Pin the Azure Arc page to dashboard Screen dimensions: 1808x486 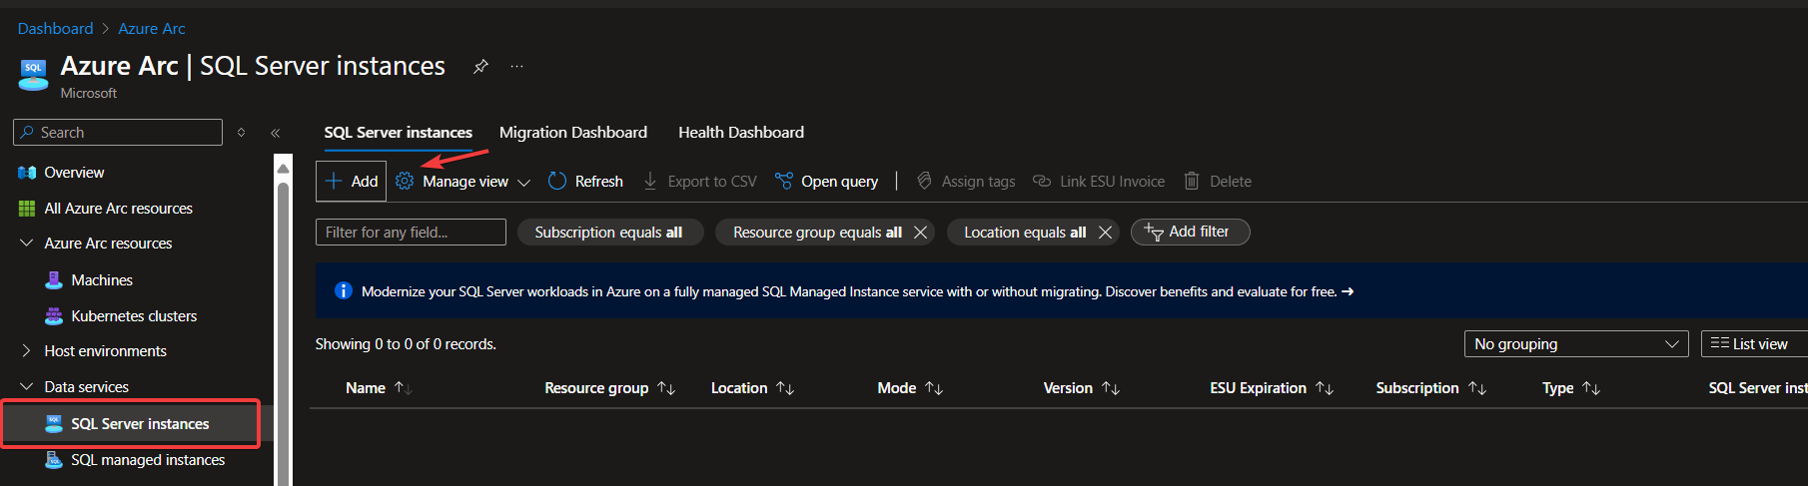point(480,66)
